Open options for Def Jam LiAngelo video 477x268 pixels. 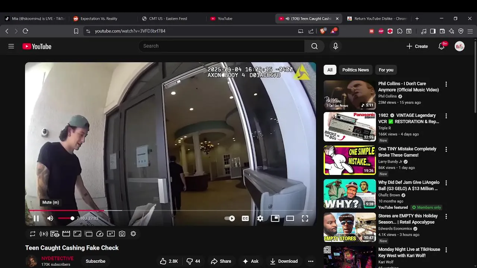[x=446, y=183]
